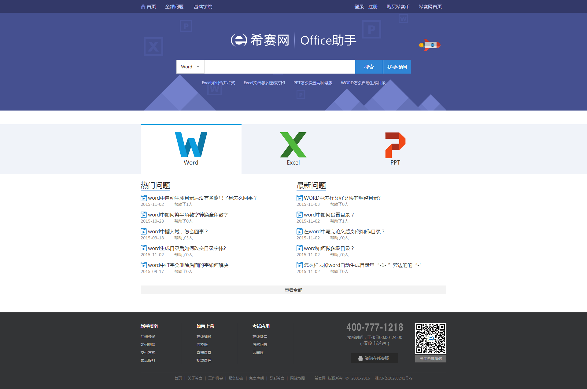Click the 咨询在线客服 button
This screenshot has width=587, height=389.
[x=375, y=358]
